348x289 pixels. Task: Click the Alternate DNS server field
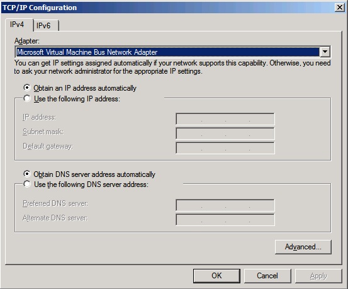tap(225, 220)
